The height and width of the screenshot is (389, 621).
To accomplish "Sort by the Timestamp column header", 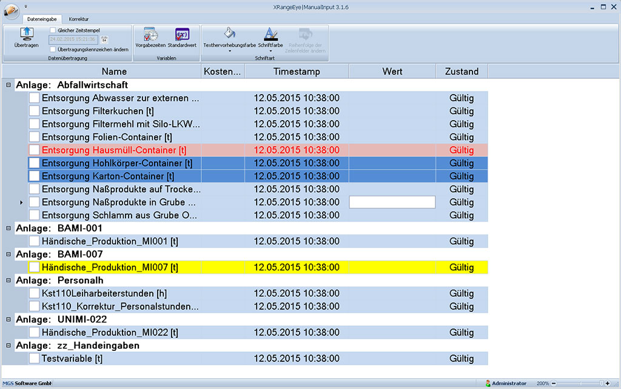I will coord(297,71).
